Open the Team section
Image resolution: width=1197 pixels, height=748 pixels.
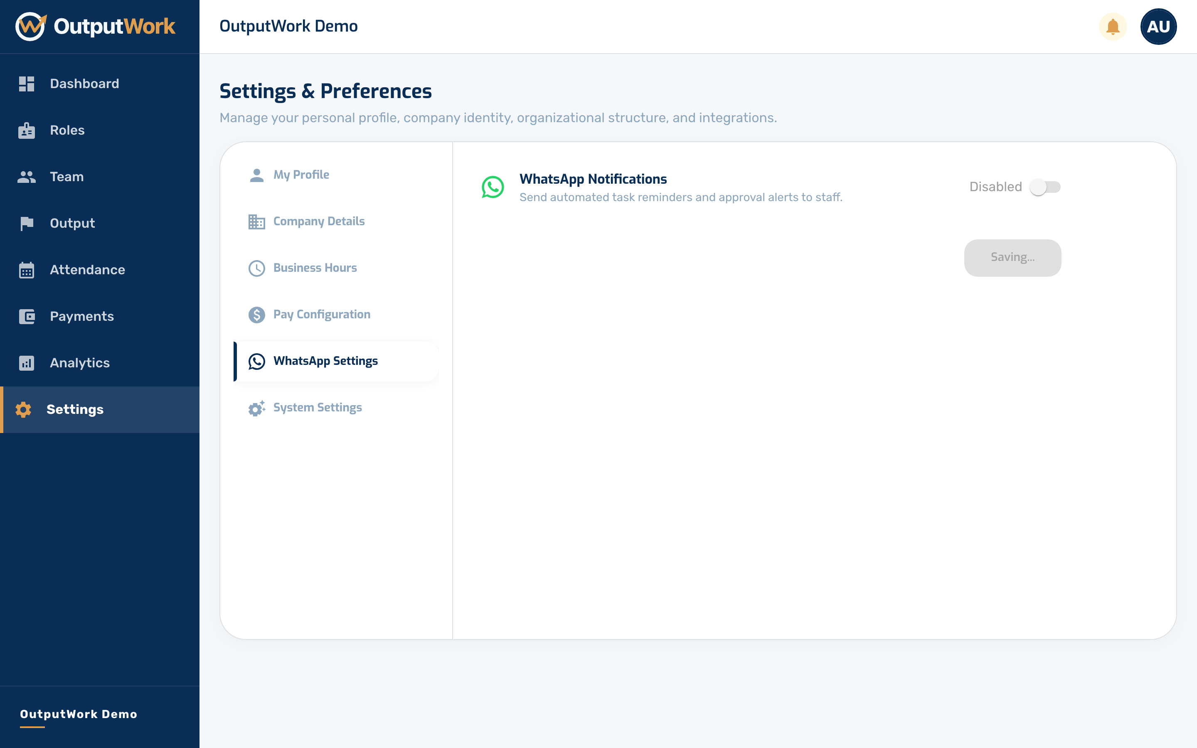(100, 177)
